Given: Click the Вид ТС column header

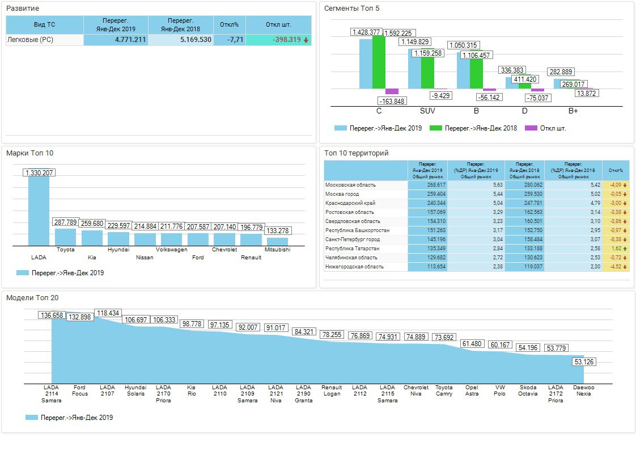Looking at the screenshot, I should coord(45,25).
